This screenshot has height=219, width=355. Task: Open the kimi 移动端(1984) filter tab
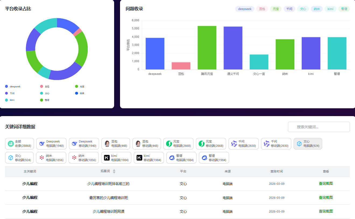click(149, 158)
